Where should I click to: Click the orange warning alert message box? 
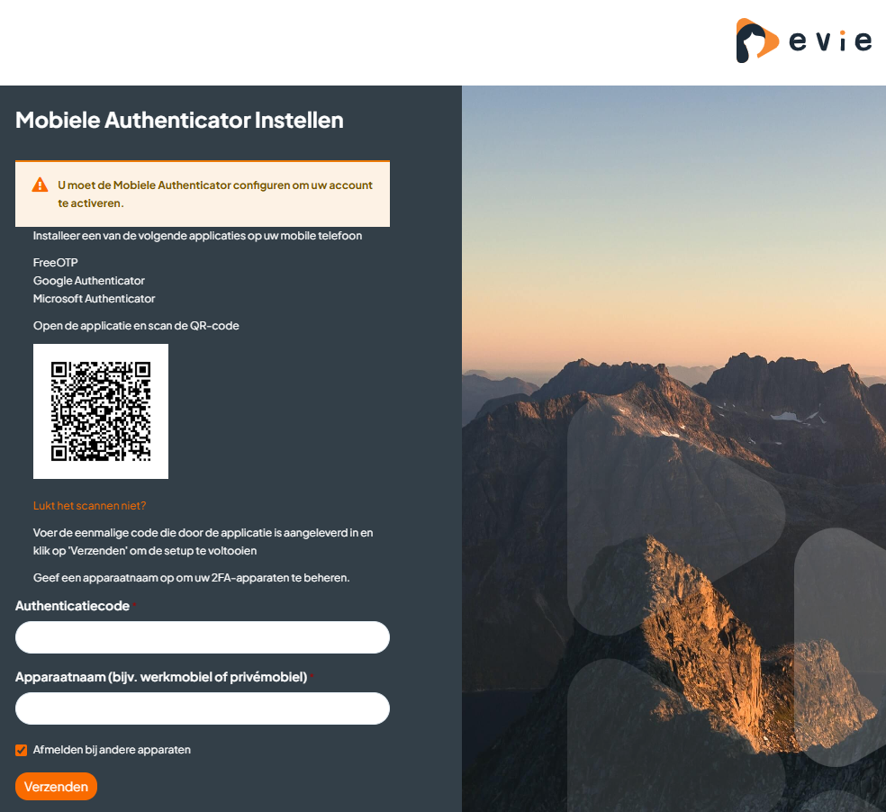(203, 194)
